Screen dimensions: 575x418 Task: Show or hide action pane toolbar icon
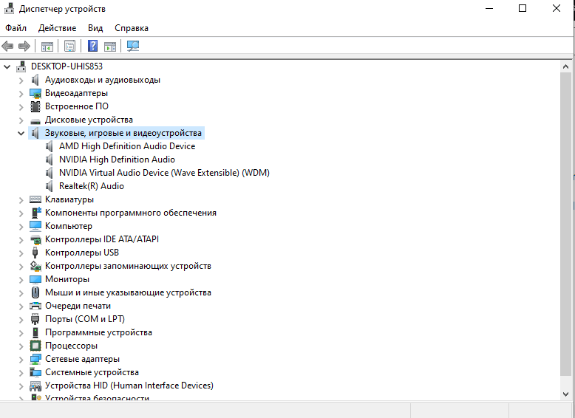[x=110, y=47]
